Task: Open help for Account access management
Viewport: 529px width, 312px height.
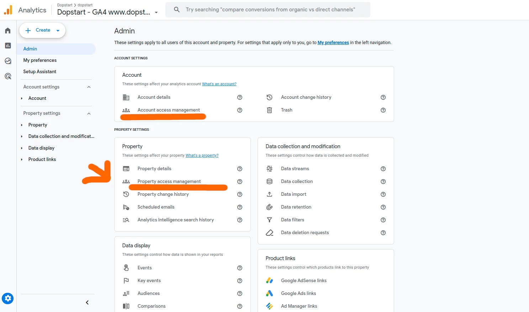Action: coord(240,110)
